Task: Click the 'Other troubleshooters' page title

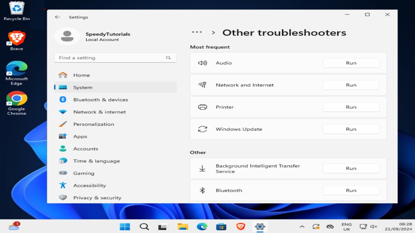Action: click(x=284, y=33)
